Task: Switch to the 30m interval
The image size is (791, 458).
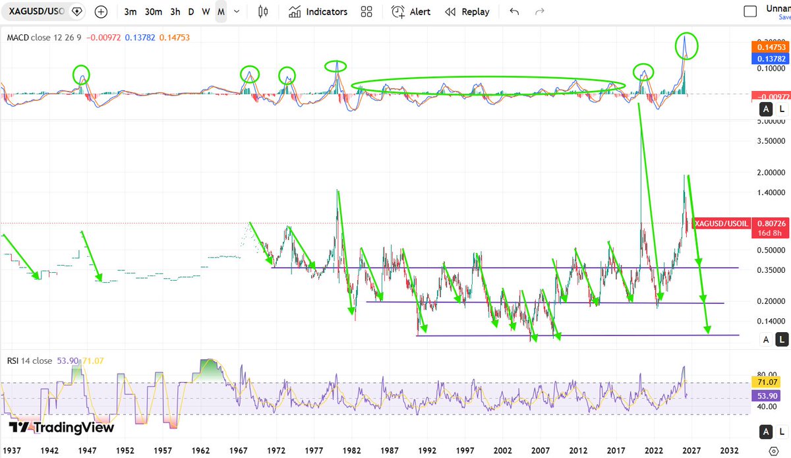Action: (154, 12)
